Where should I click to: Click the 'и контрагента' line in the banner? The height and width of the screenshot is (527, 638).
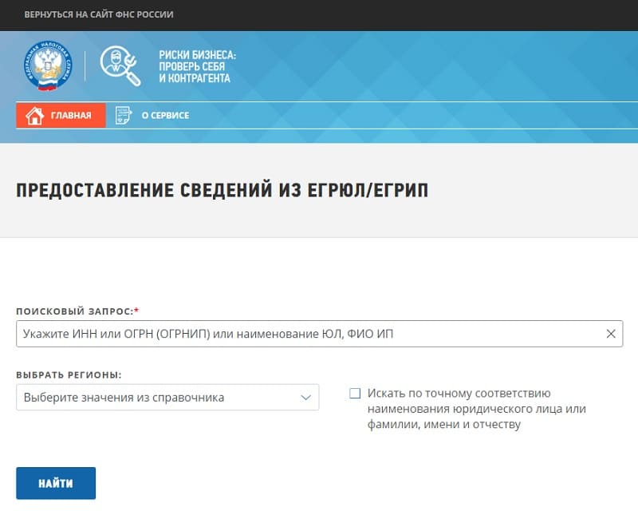point(195,78)
